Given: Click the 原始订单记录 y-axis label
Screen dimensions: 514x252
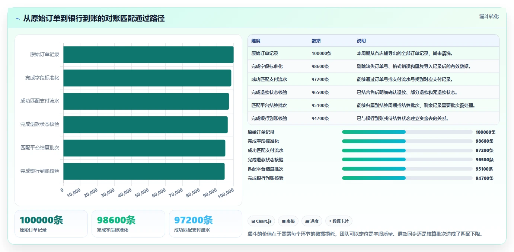Looking at the screenshot, I should [45, 55].
